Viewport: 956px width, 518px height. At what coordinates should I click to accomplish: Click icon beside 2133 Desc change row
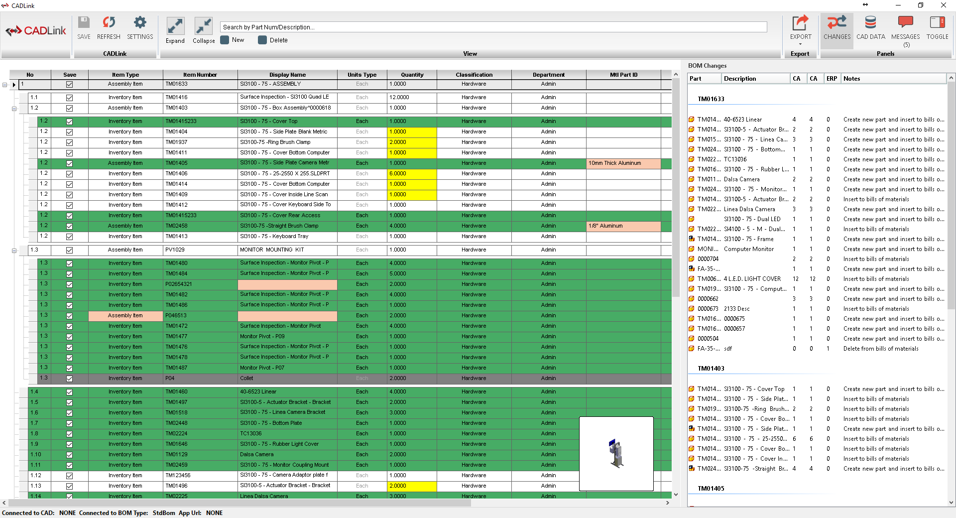point(692,309)
